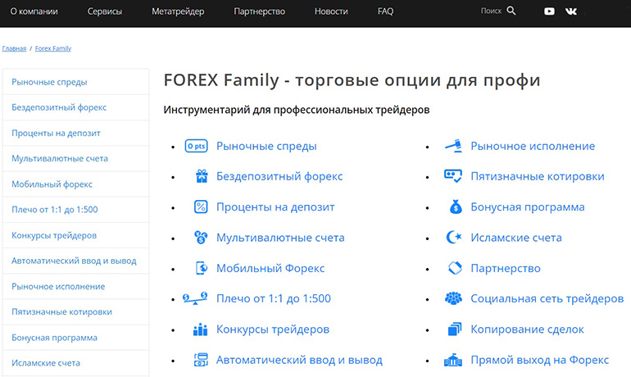631x377 pixels.
Task: Click the Forex Family breadcrumb link
Action: point(53,48)
